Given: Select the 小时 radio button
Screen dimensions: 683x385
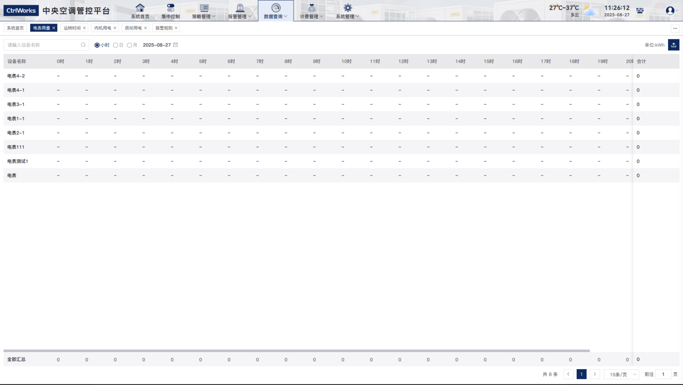Looking at the screenshot, I should (x=97, y=46).
